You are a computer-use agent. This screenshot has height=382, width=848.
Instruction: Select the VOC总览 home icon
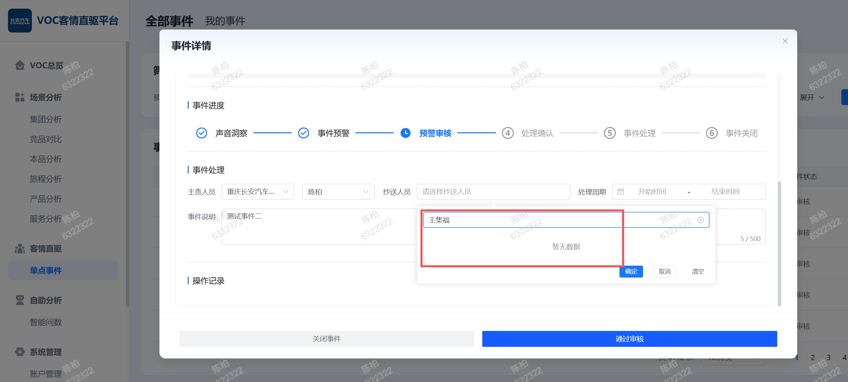[20, 65]
